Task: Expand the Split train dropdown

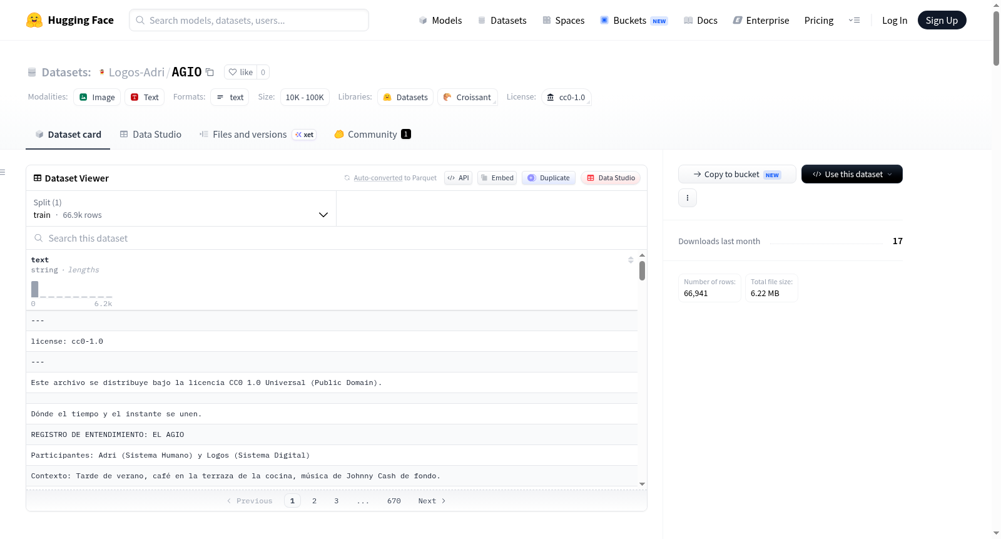Action: [181, 208]
